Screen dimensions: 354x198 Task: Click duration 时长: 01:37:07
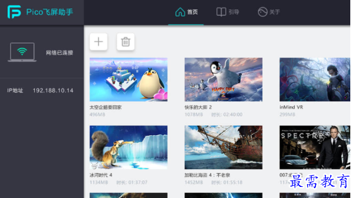point(132,182)
